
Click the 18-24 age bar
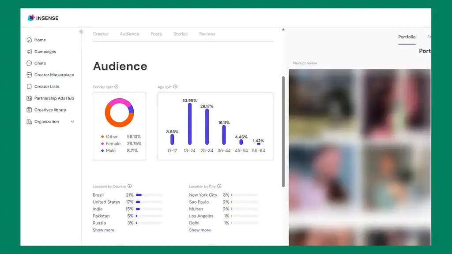pyautogui.click(x=190, y=124)
